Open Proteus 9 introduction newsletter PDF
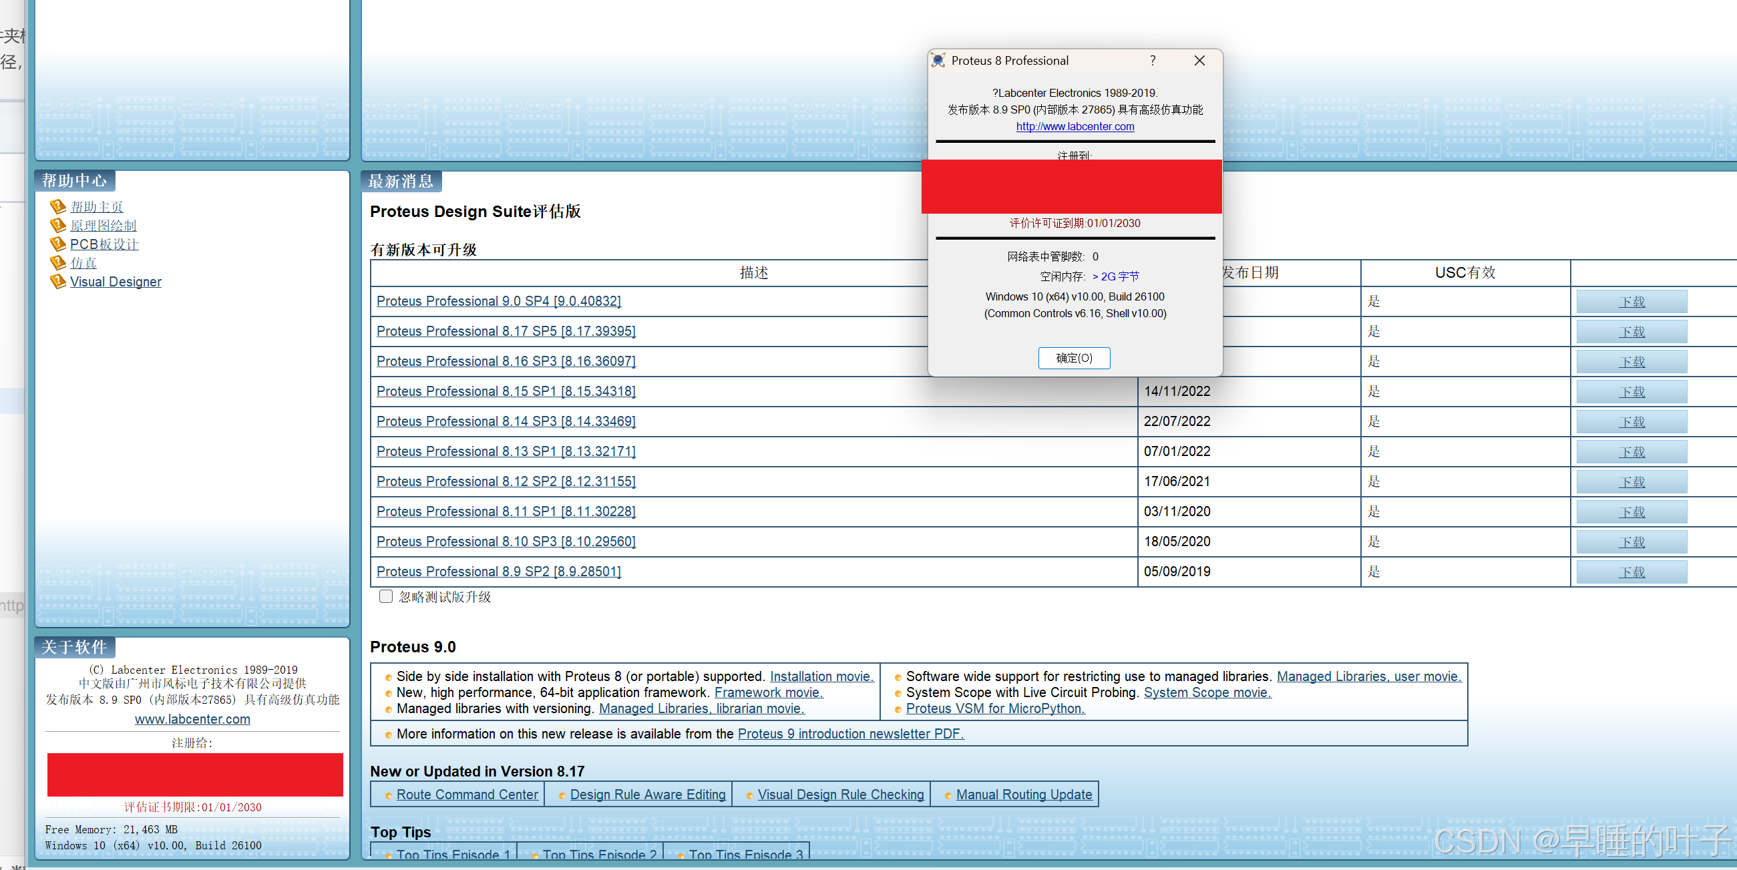1737x870 pixels. click(850, 734)
